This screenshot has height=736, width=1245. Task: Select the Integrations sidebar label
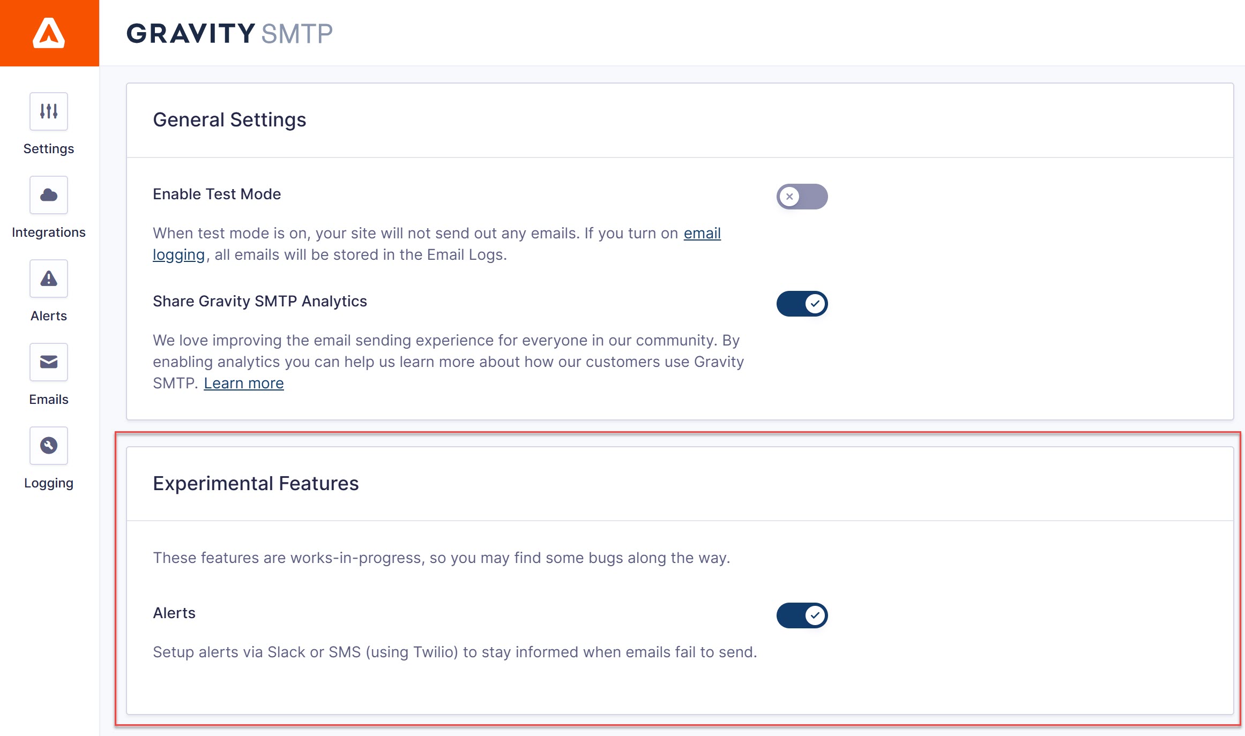coord(49,232)
